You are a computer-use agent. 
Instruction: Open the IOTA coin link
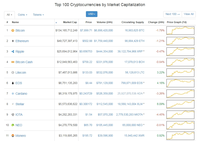19,115
